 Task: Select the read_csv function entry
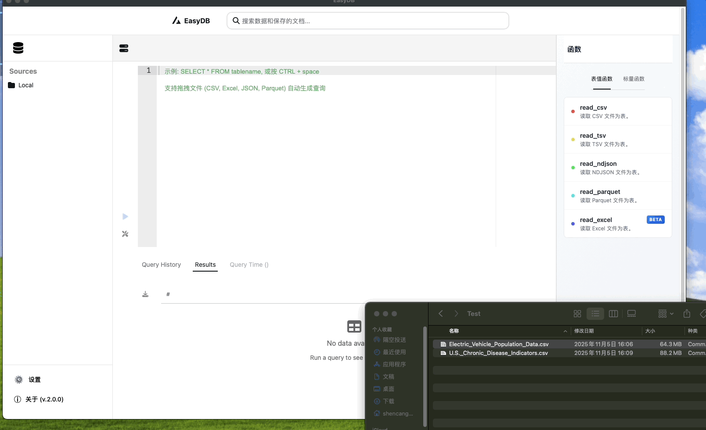(617, 111)
